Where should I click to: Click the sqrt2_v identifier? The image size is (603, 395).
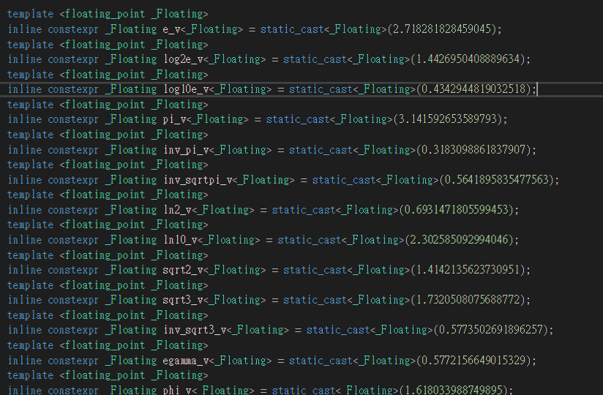(184, 269)
